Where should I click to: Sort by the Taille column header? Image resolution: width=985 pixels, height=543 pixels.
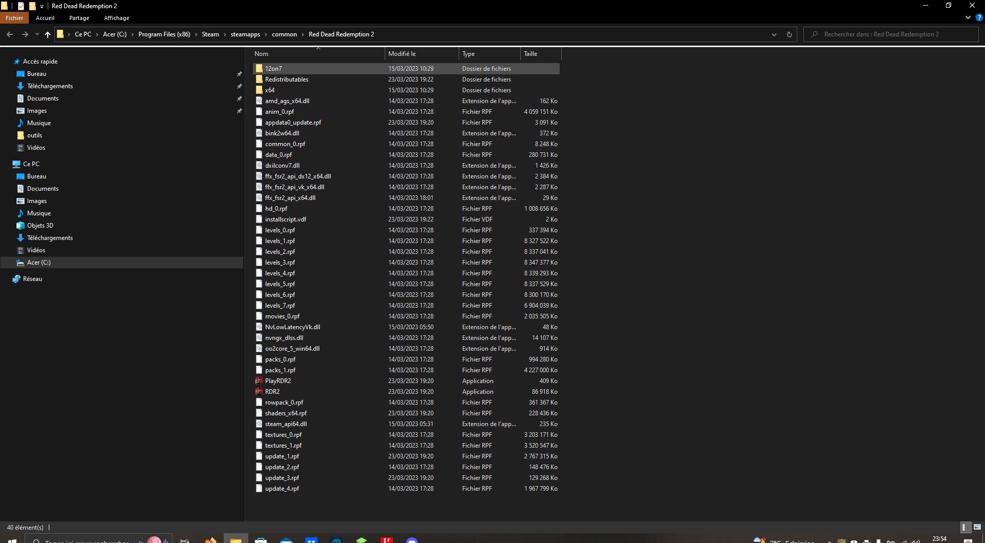click(541, 54)
